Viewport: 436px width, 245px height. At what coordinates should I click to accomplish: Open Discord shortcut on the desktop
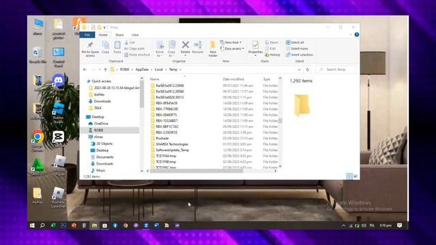coord(59,82)
